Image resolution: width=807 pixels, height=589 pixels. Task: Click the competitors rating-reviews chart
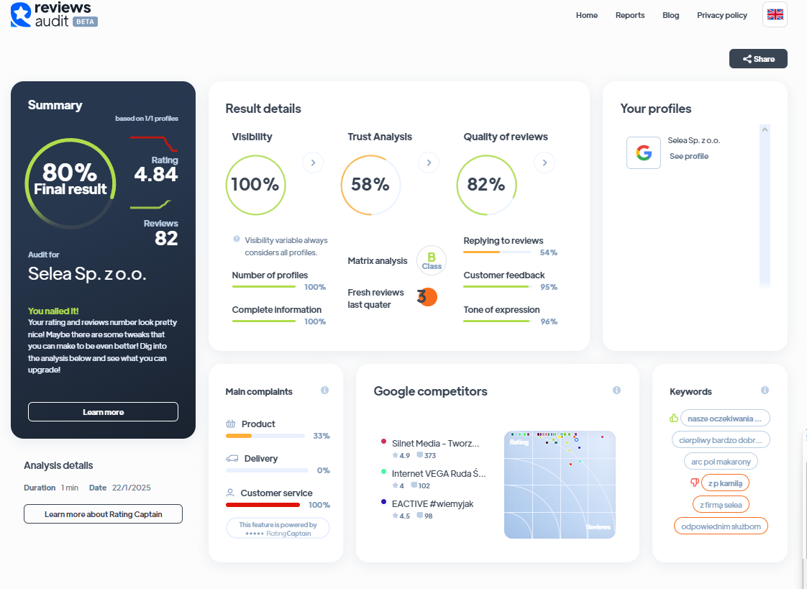coord(560,485)
